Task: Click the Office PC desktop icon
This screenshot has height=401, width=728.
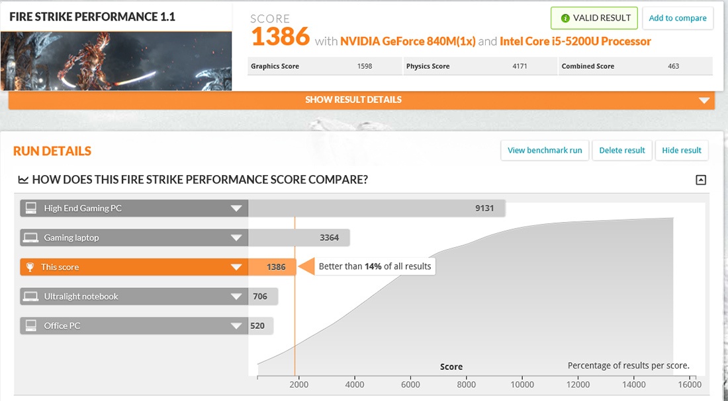Action: 31,326
